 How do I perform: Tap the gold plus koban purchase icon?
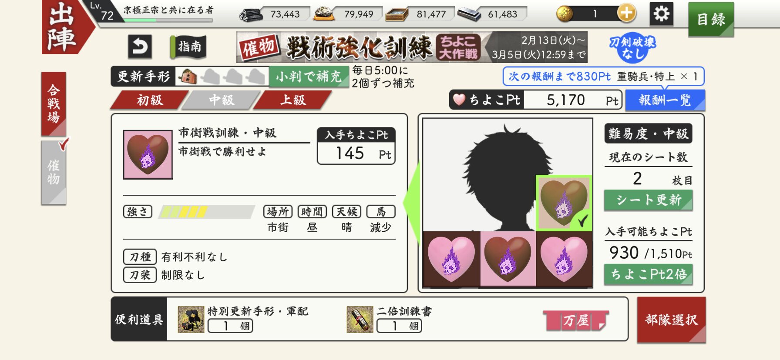click(x=626, y=13)
